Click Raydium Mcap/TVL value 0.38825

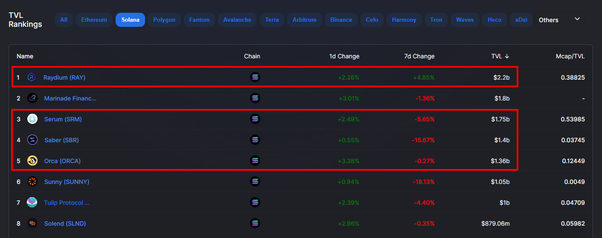573,77
